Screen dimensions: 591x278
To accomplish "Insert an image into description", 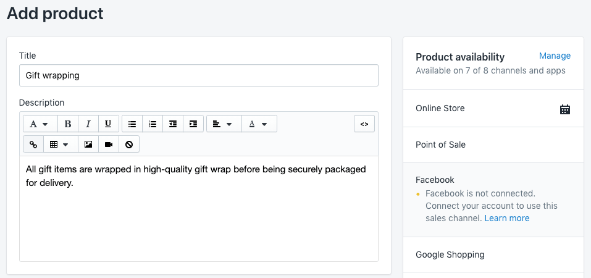I will coord(88,145).
